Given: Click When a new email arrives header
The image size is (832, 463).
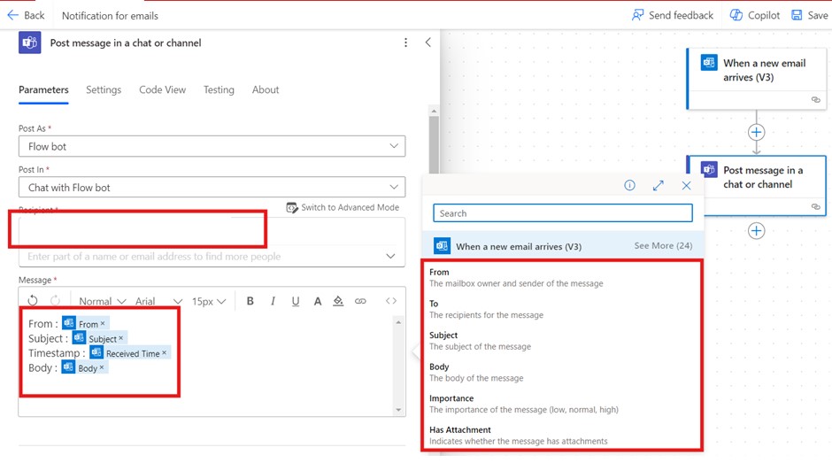Looking at the screenshot, I should tap(519, 246).
